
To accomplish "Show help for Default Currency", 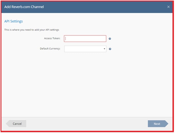I will (110, 49).
